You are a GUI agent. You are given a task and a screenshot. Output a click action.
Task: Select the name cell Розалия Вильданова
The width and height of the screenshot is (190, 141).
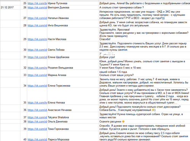point(73,65)
